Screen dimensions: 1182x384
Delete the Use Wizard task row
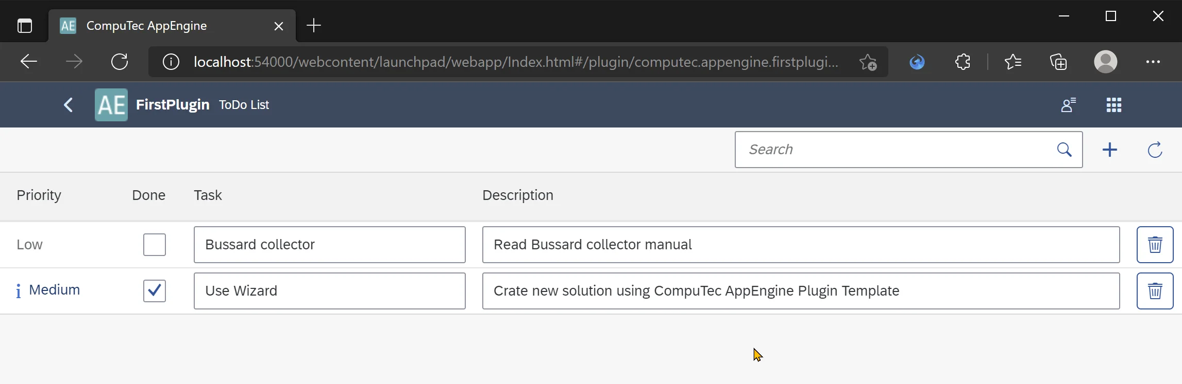pyautogui.click(x=1155, y=291)
